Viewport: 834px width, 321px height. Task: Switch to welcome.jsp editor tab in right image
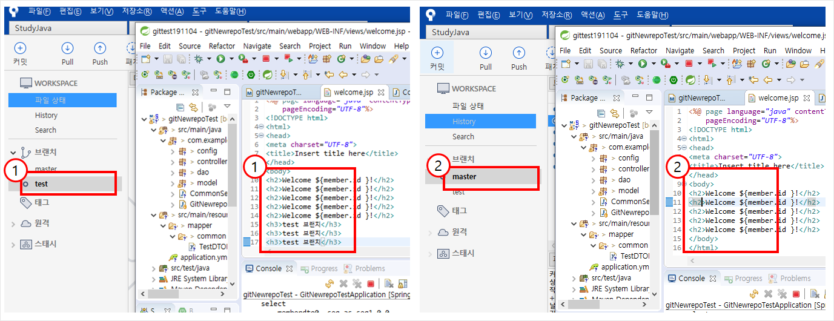777,98
